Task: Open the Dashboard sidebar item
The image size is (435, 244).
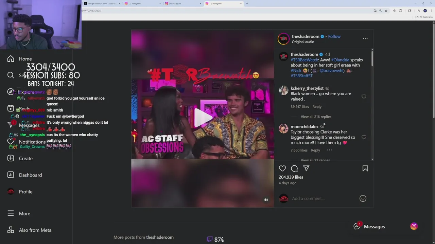Action: [24, 175]
